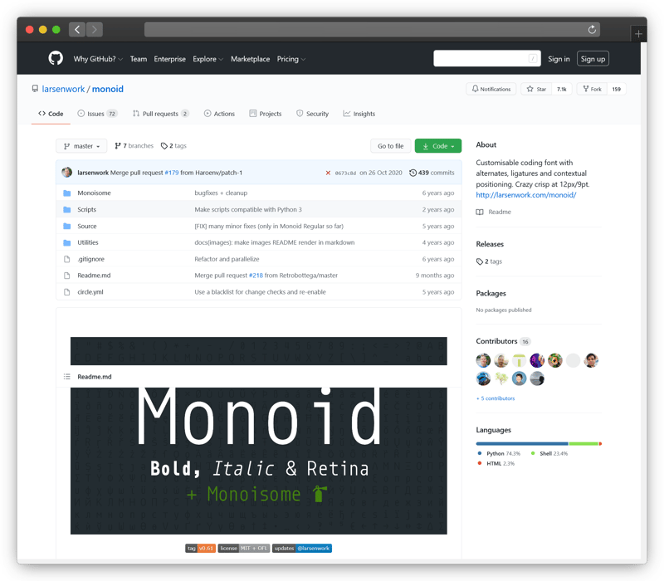This screenshot has width=664, height=581.
Task: Click the Sign up button
Action: [593, 59]
